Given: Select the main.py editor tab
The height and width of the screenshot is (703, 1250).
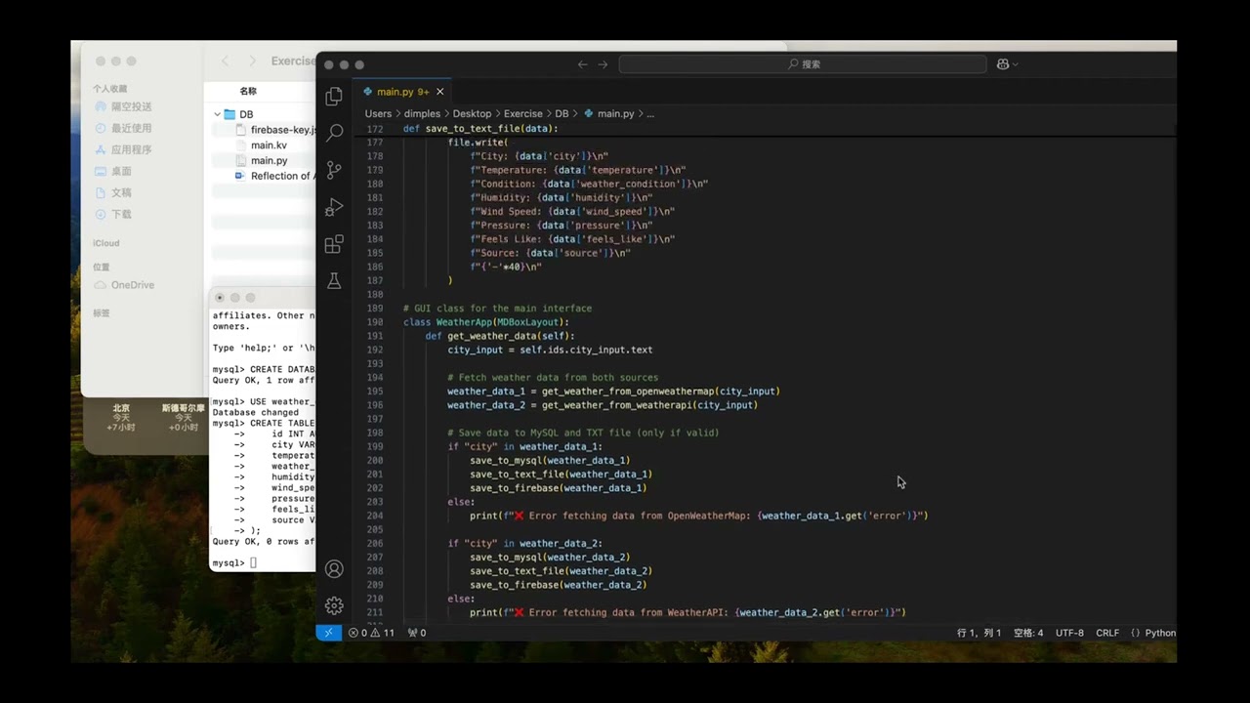Looking at the screenshot, I should 402,92.
